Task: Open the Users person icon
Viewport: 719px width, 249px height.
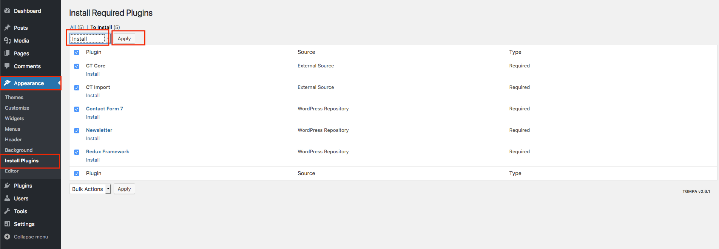Action: (x=7, y=198)
